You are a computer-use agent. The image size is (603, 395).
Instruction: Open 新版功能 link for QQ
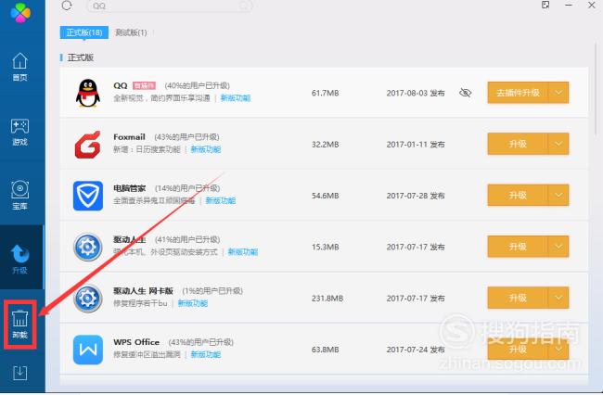click(236, 98)
